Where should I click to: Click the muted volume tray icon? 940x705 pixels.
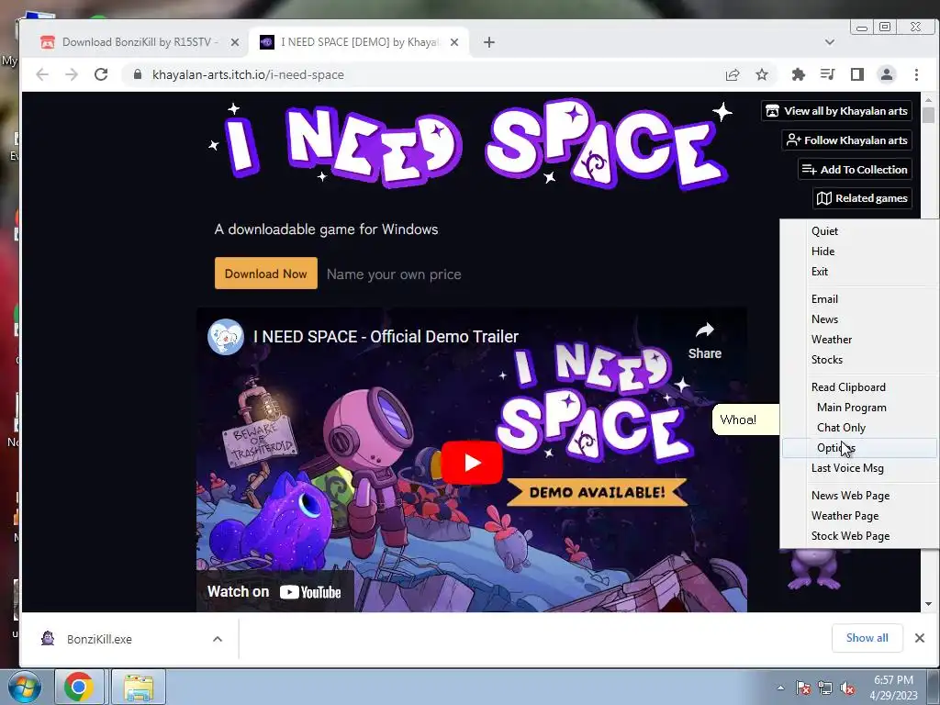click(x=847, y=688)
